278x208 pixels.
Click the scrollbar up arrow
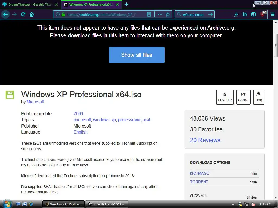tap(276, 23)
